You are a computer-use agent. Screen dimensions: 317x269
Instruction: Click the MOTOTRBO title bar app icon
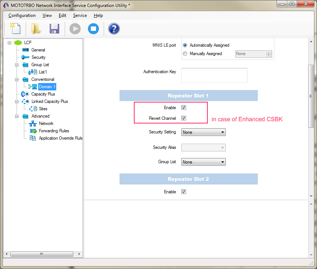point(6,6)
